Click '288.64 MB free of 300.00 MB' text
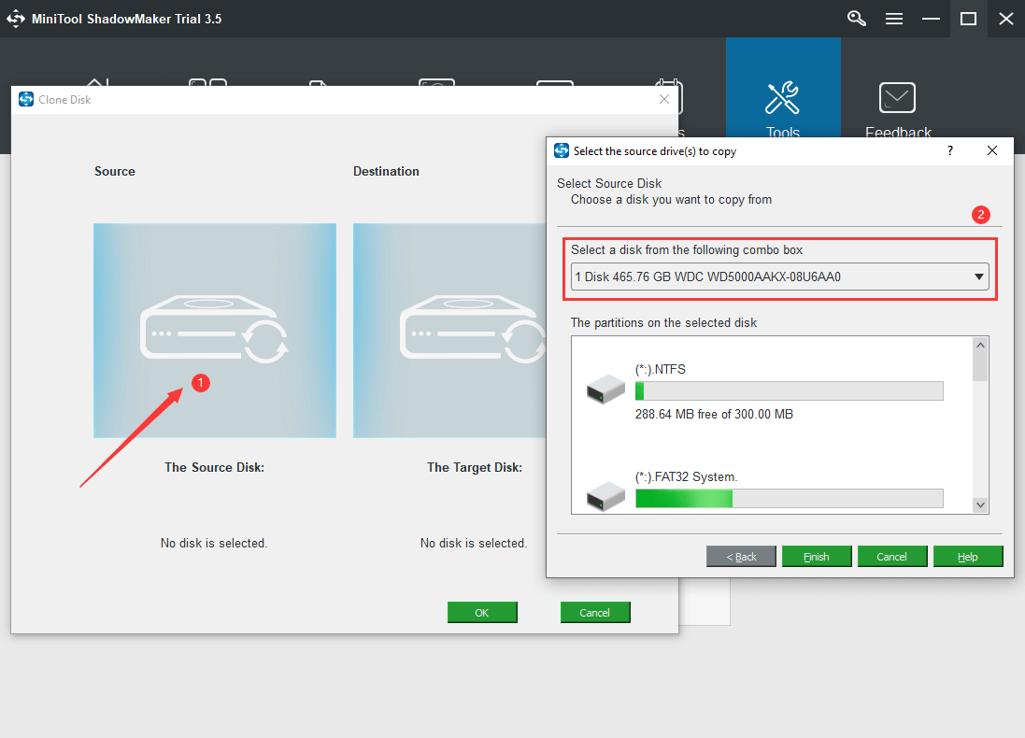Image resolution: width=1025 pixels, height=738 pixels. pyautogui.click(x=714, y=415)
